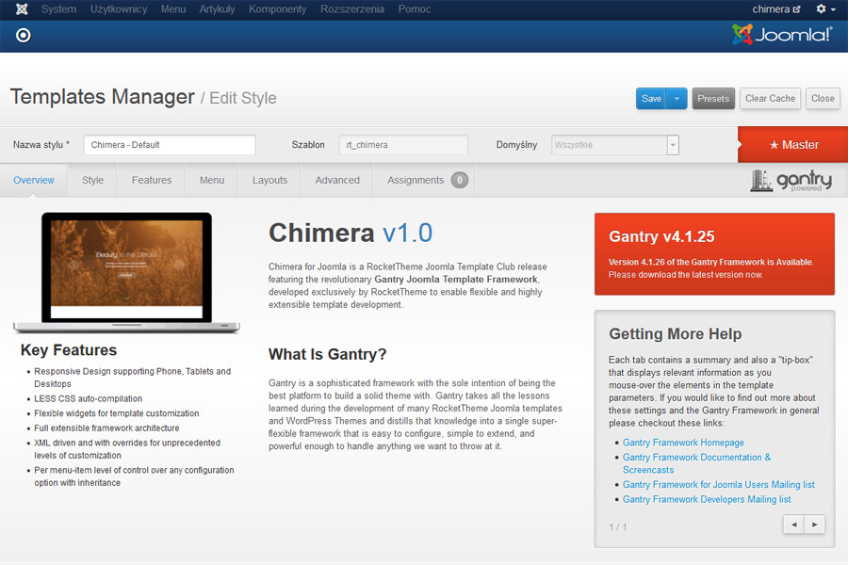Click the Chimera laptop preview thumbnail
848x565 pixels.
[126, 272]
